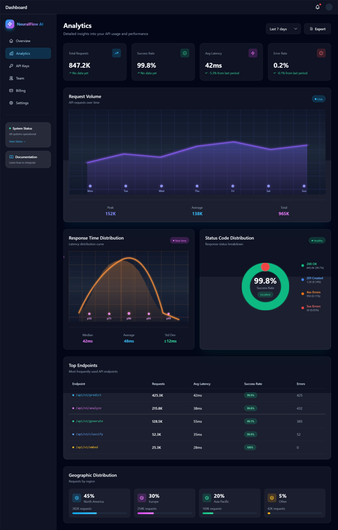The image size is (338, 530).
Task: Click the Success Rate checkmark icon
Action: [184, 53]
